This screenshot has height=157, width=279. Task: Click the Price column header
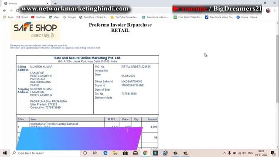[126, 119]
